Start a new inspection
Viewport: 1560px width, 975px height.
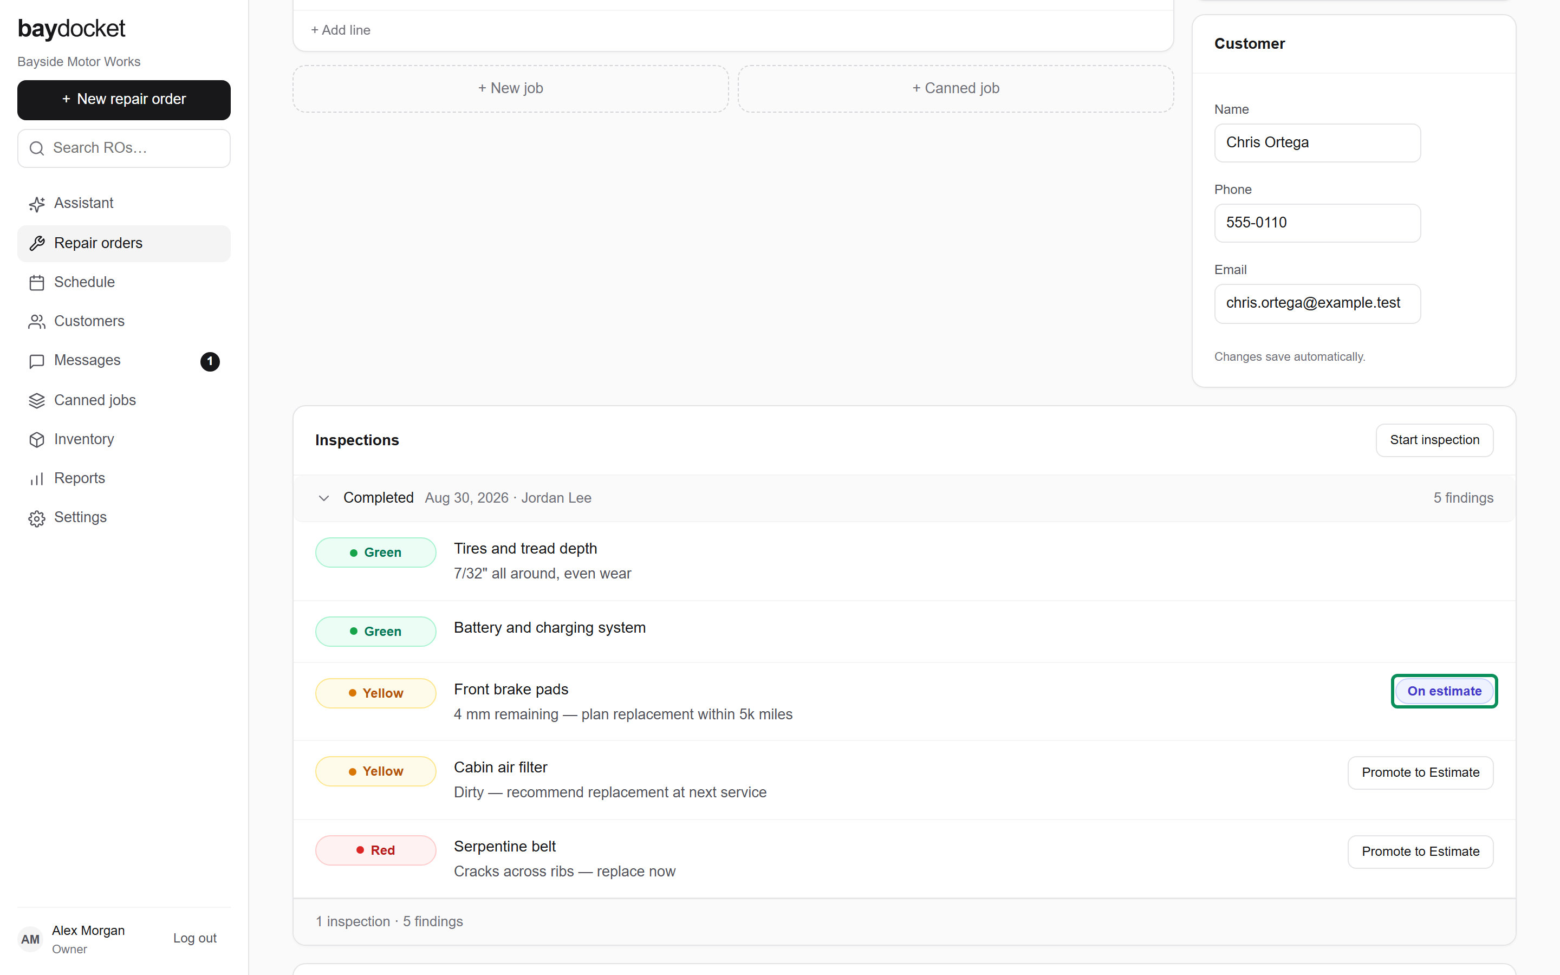click(x=1434, y=440)
